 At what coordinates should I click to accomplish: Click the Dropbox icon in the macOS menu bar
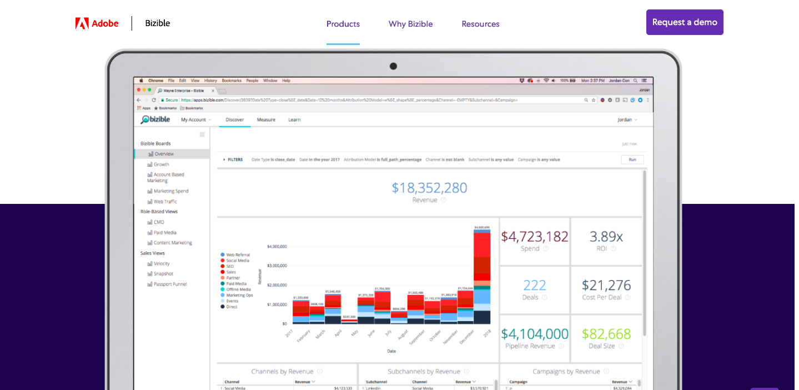[x=522, y=81]
